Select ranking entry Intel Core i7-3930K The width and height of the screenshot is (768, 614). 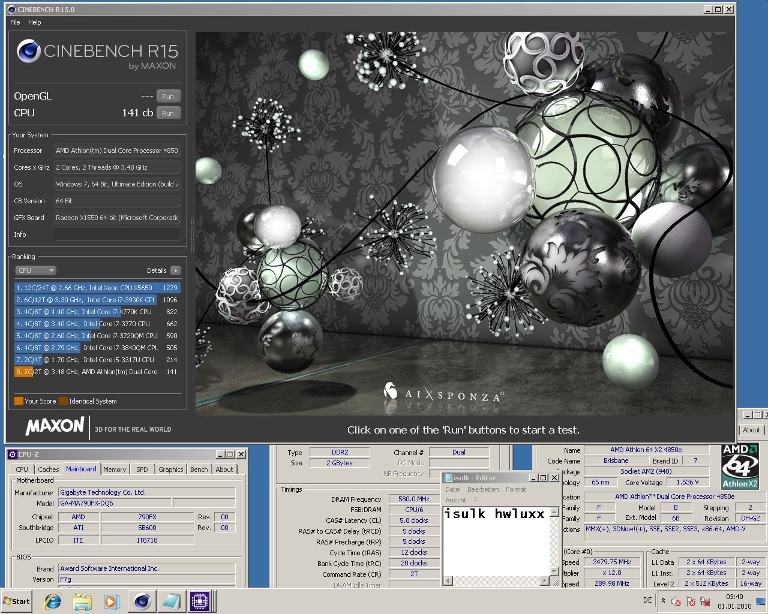click(97, 300)
